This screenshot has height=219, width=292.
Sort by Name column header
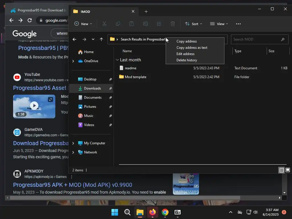(x=127, y=51)
